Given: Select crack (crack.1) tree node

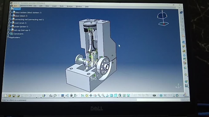Looking at the screenshot, I should 20,23.
